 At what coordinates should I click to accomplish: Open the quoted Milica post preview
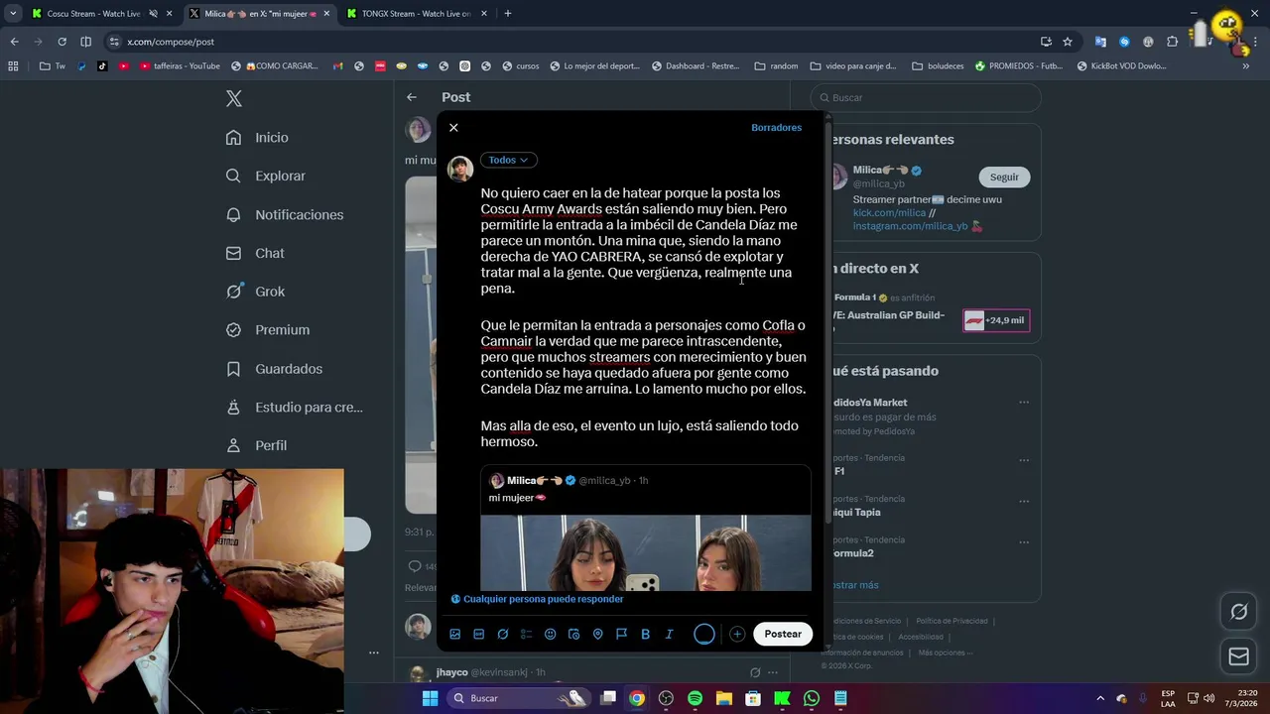(646, 529)
